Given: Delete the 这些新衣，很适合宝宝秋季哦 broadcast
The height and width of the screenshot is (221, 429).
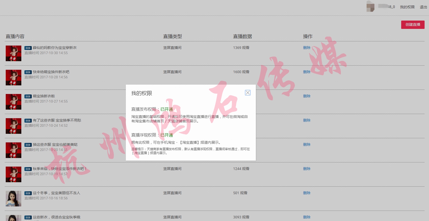Looking at the screenshot, I should [307, 217].
